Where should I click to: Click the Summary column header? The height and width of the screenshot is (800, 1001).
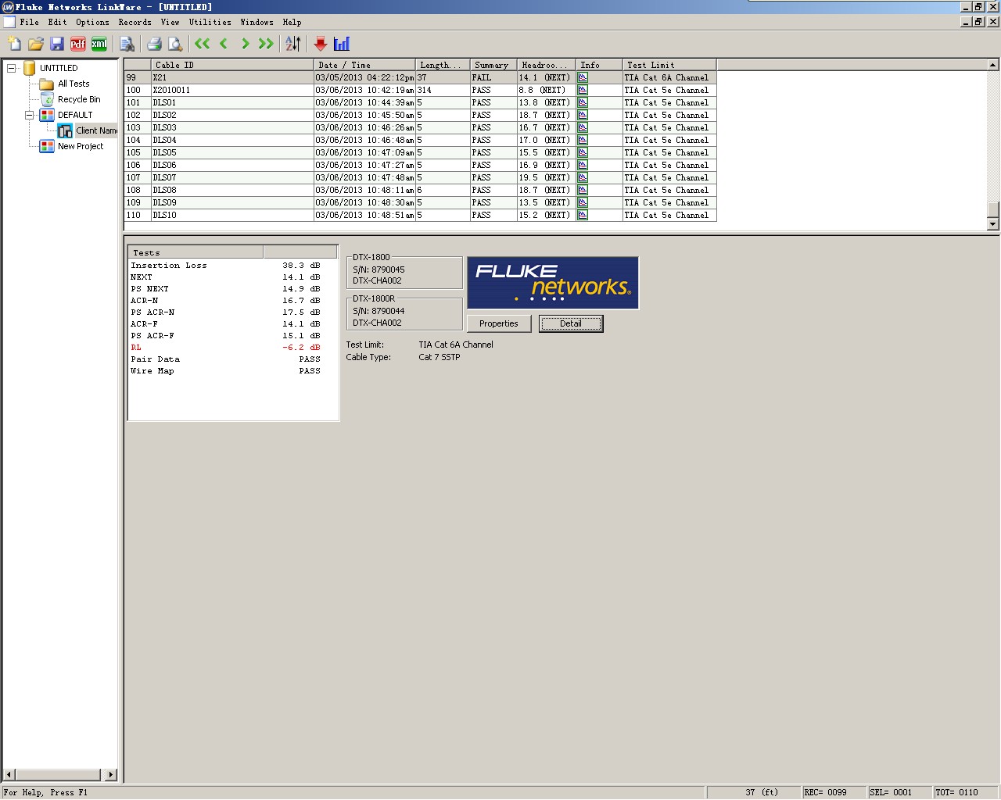point(492,65)
